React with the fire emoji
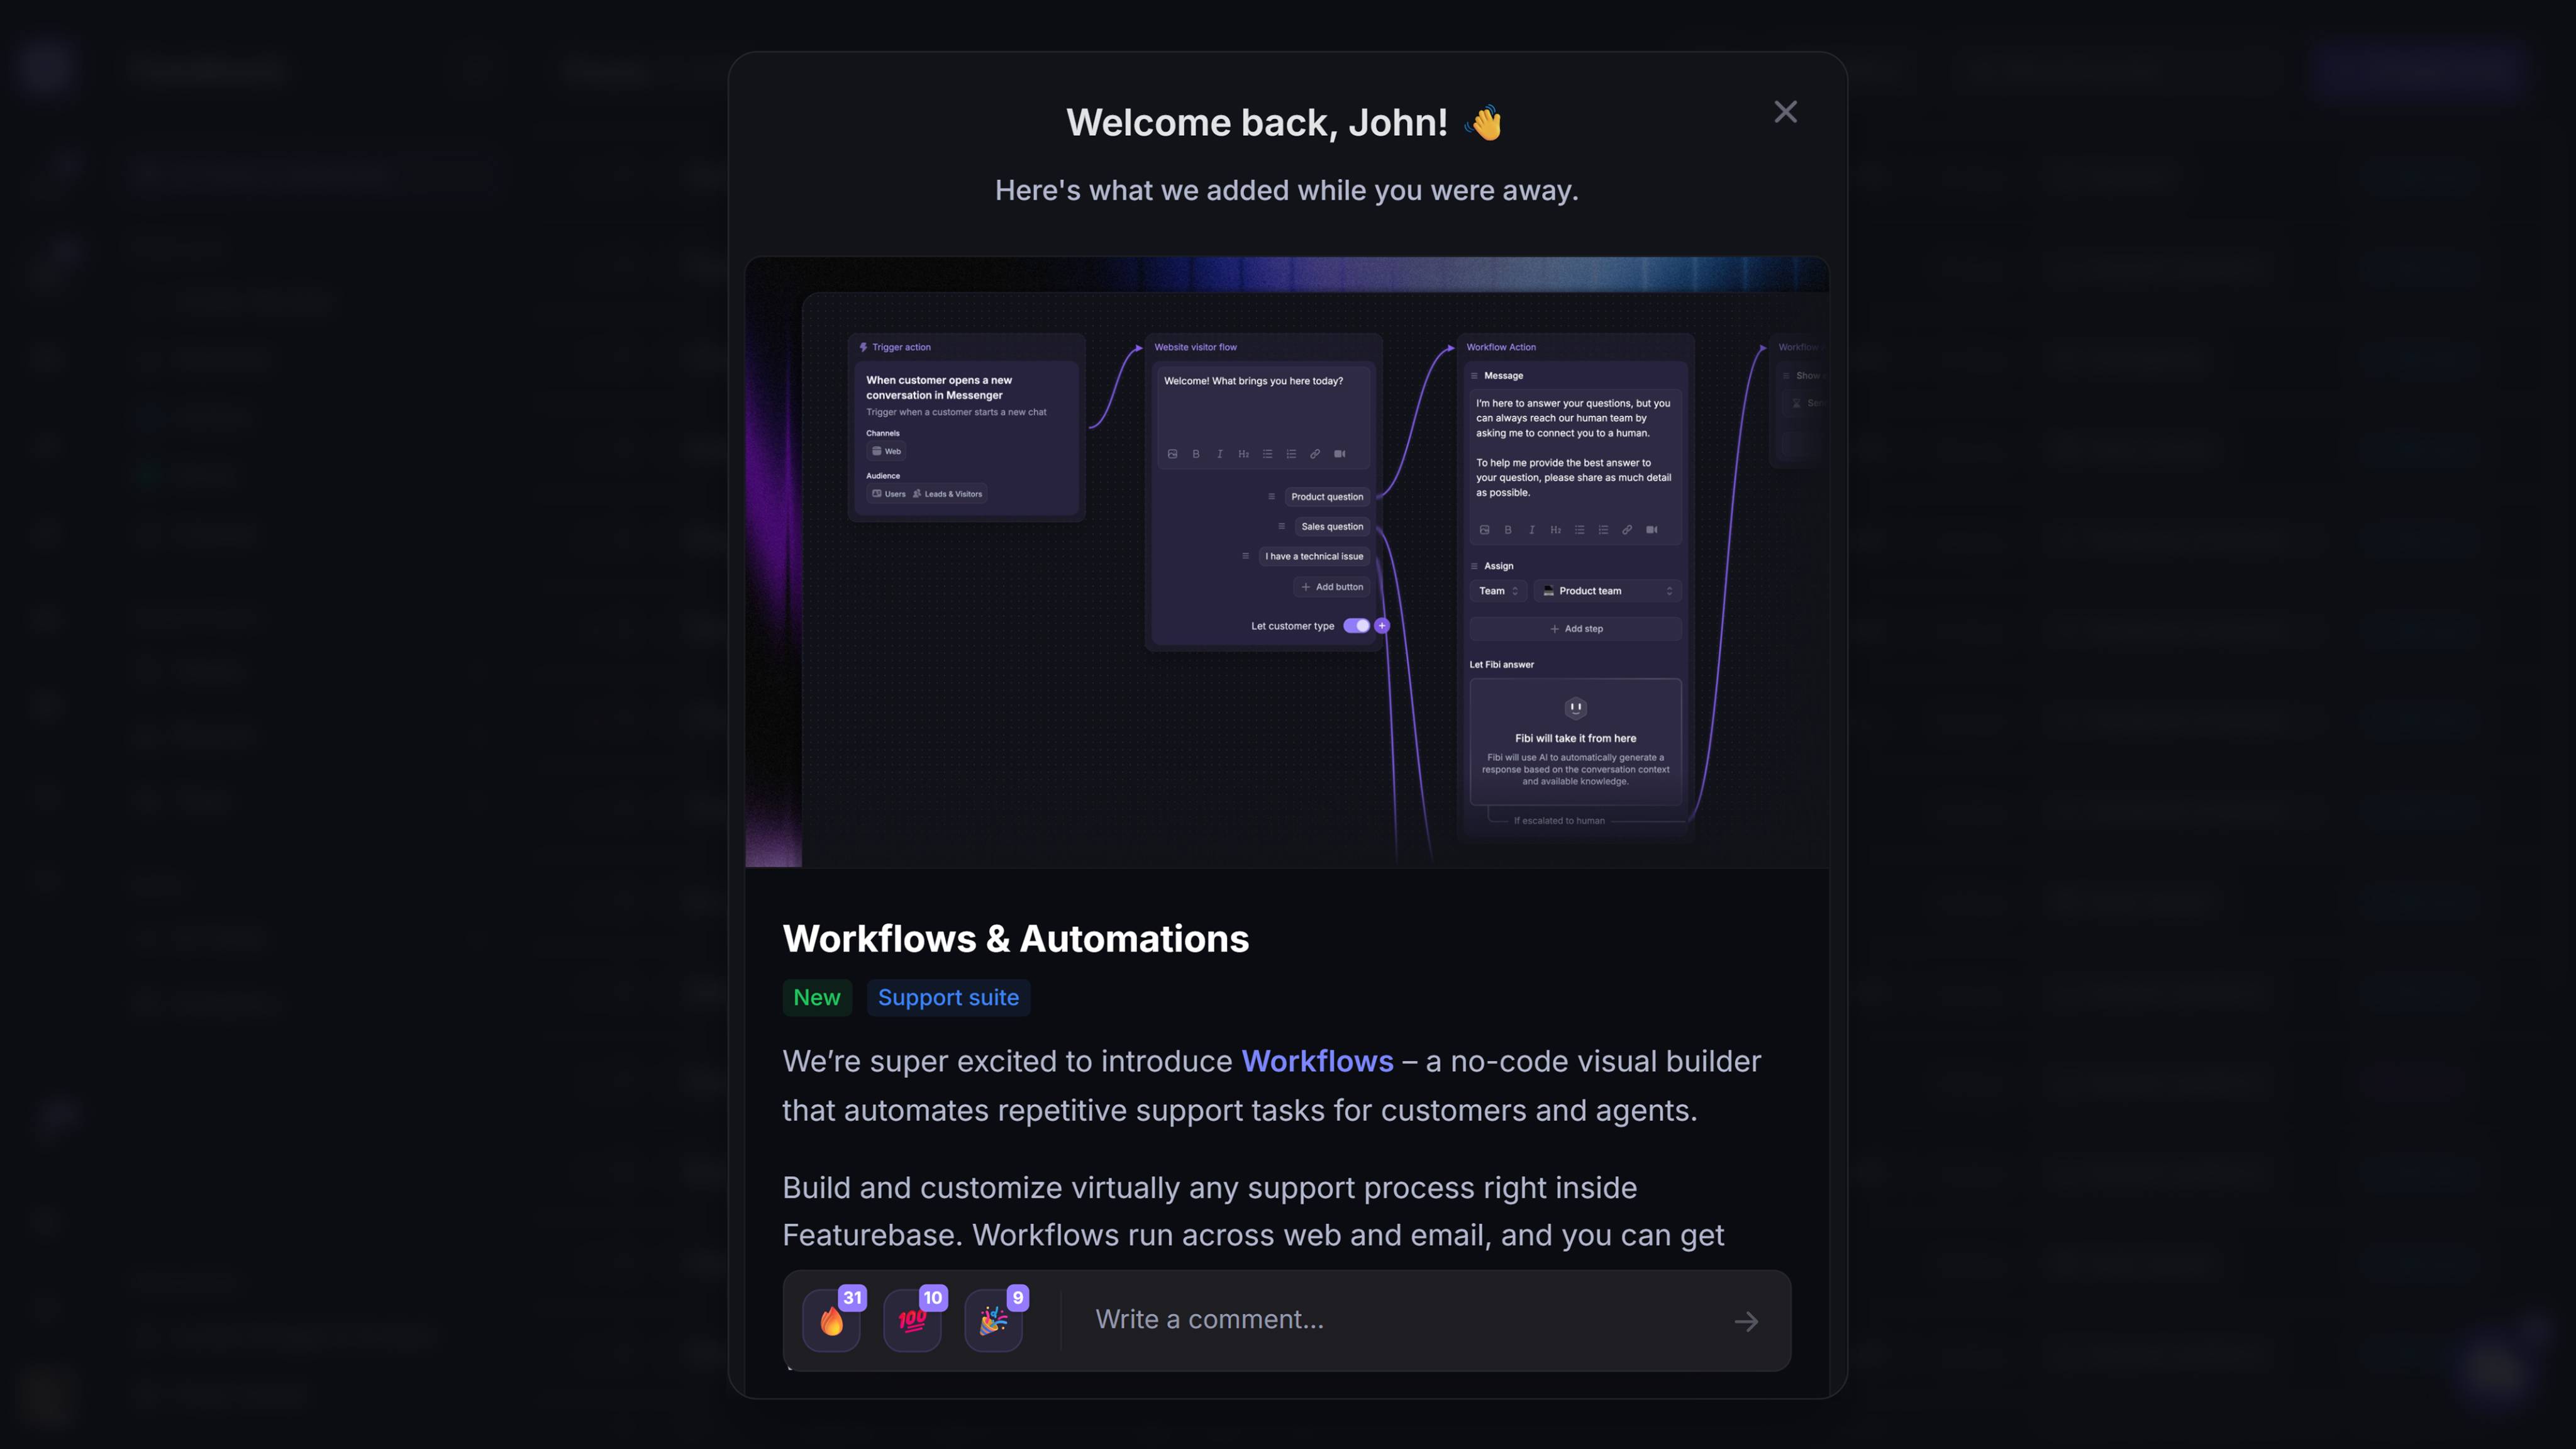 (x=831, y=1321)
